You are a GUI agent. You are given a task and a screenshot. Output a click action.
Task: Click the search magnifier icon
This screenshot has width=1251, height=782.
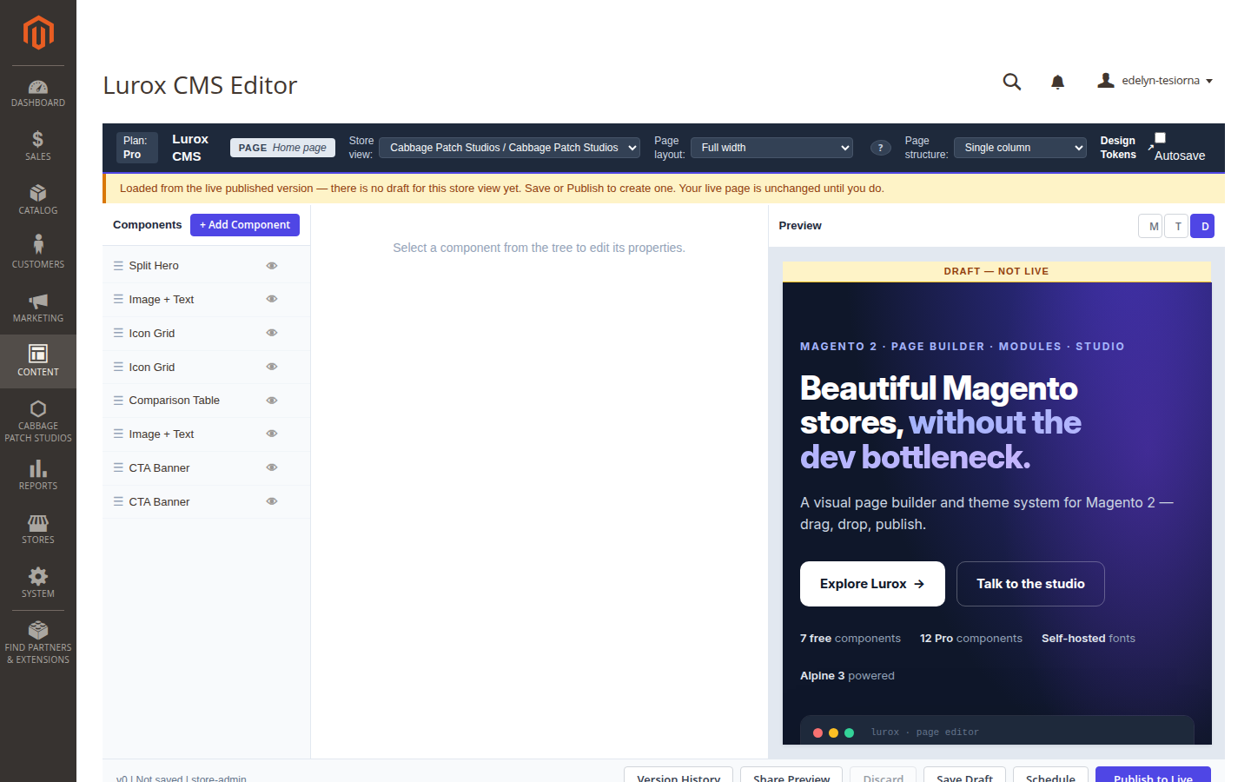coord(1012,82)
